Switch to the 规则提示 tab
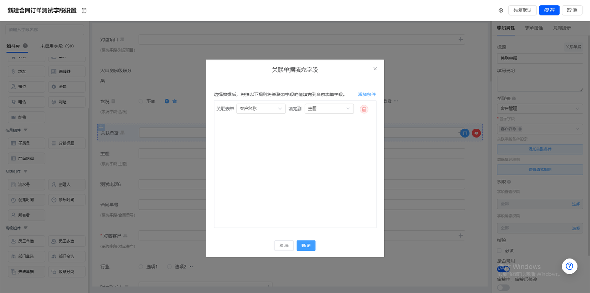The width and height of the screenshot is (590, 293). point(562,28)
